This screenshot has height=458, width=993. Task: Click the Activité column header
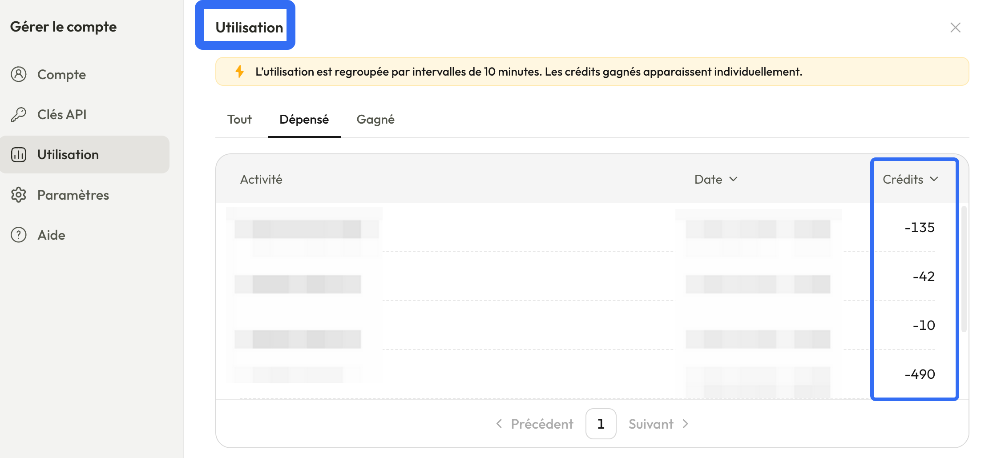261,179
